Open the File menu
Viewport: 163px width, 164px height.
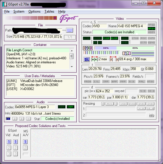7,11
